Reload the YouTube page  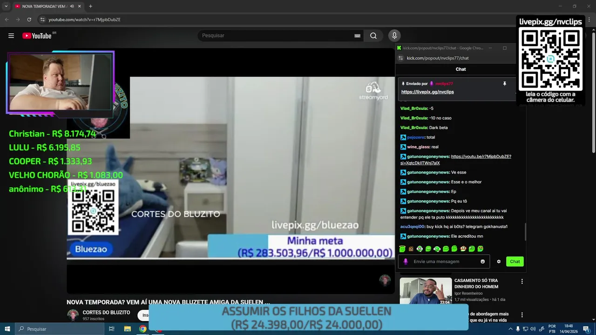[x=29, y=20]
